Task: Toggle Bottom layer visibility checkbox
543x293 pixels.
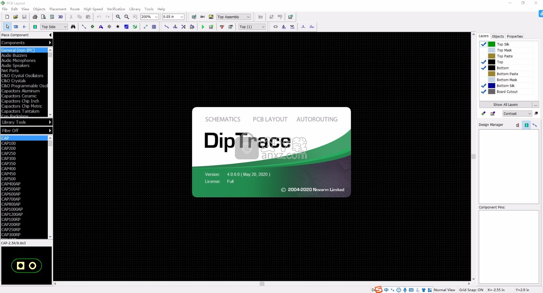Action: [484, 68]
